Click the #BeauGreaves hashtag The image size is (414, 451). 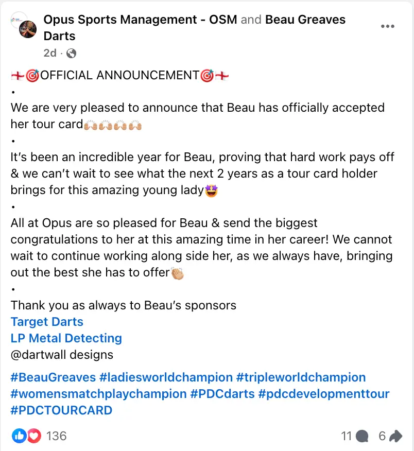pos(54,377)
